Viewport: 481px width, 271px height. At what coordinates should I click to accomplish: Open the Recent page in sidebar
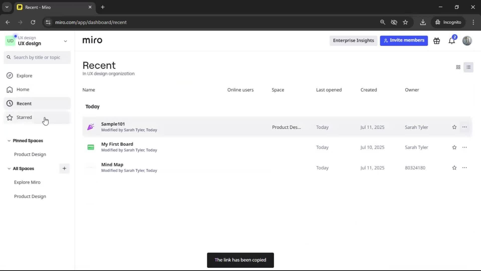[37, 103]
